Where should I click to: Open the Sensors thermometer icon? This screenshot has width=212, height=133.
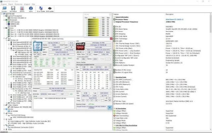click(22, 9)
